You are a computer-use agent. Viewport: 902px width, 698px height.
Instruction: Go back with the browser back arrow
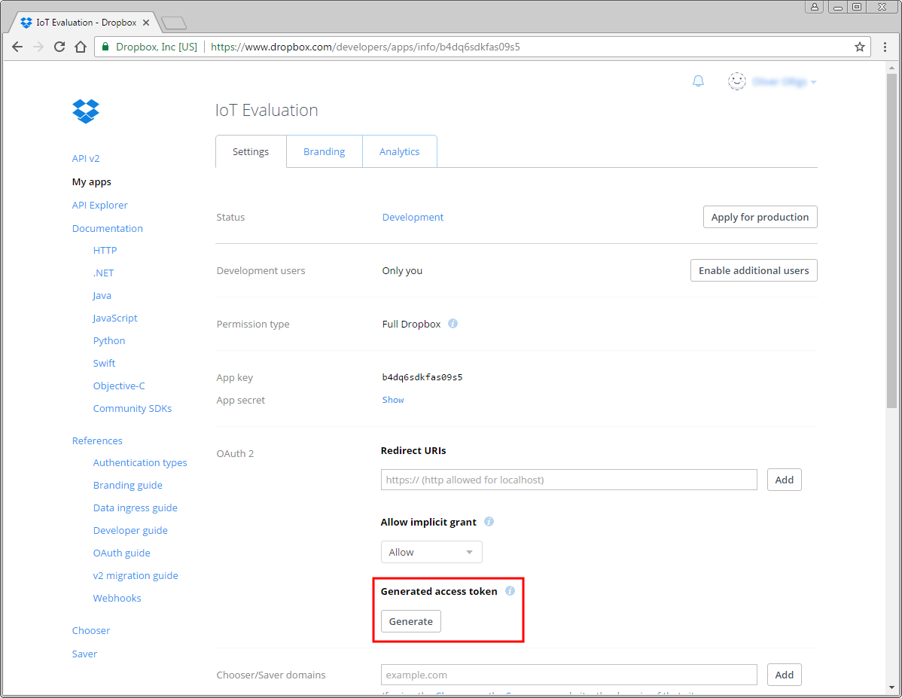coord(17,47)
